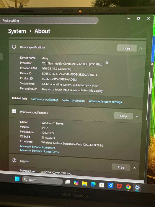Screen dimensions: 155x207
Task: Open McAfee from the taskbar
Action: pyautogui.click(x=119, y=186)
